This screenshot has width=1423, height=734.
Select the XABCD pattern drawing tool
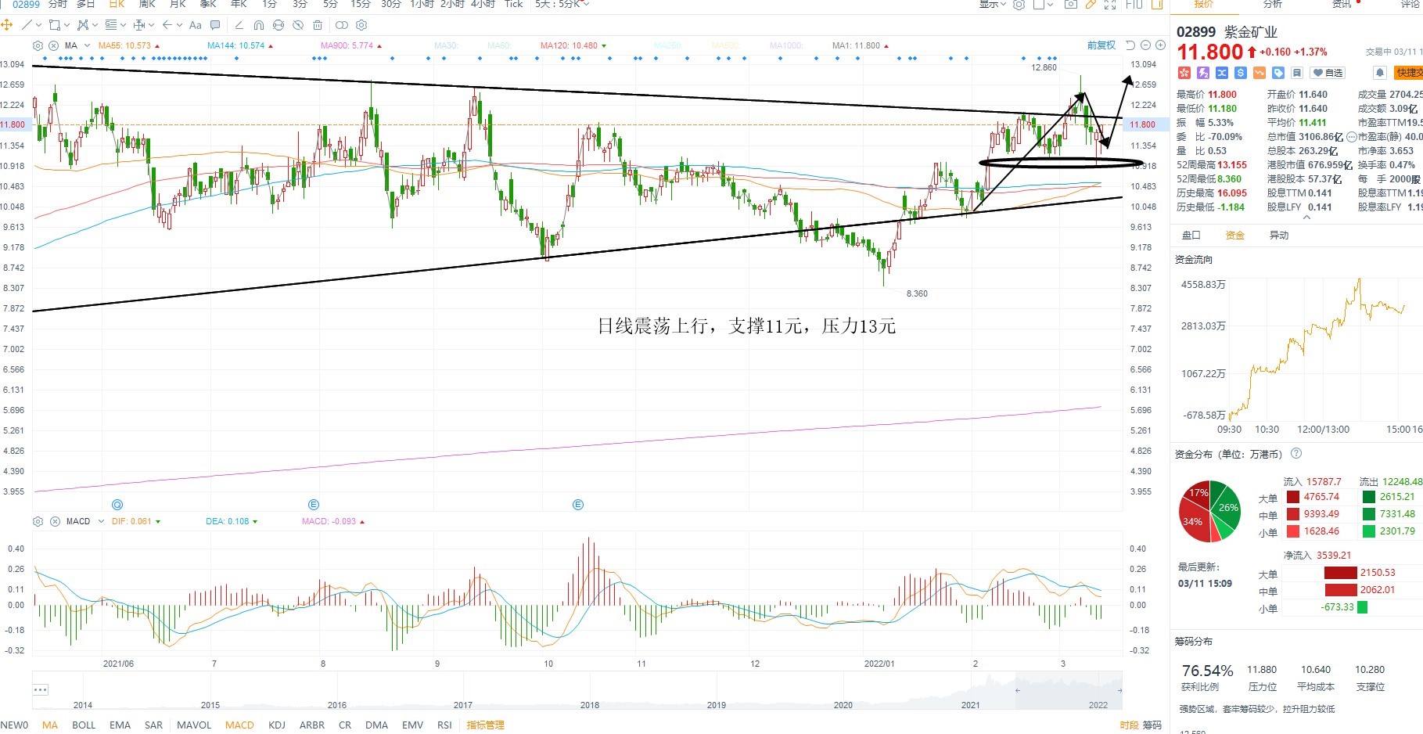tap(83, 25)
